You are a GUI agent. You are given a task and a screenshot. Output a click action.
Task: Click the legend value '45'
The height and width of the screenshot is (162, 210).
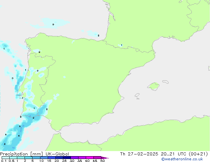click(95, 161)
